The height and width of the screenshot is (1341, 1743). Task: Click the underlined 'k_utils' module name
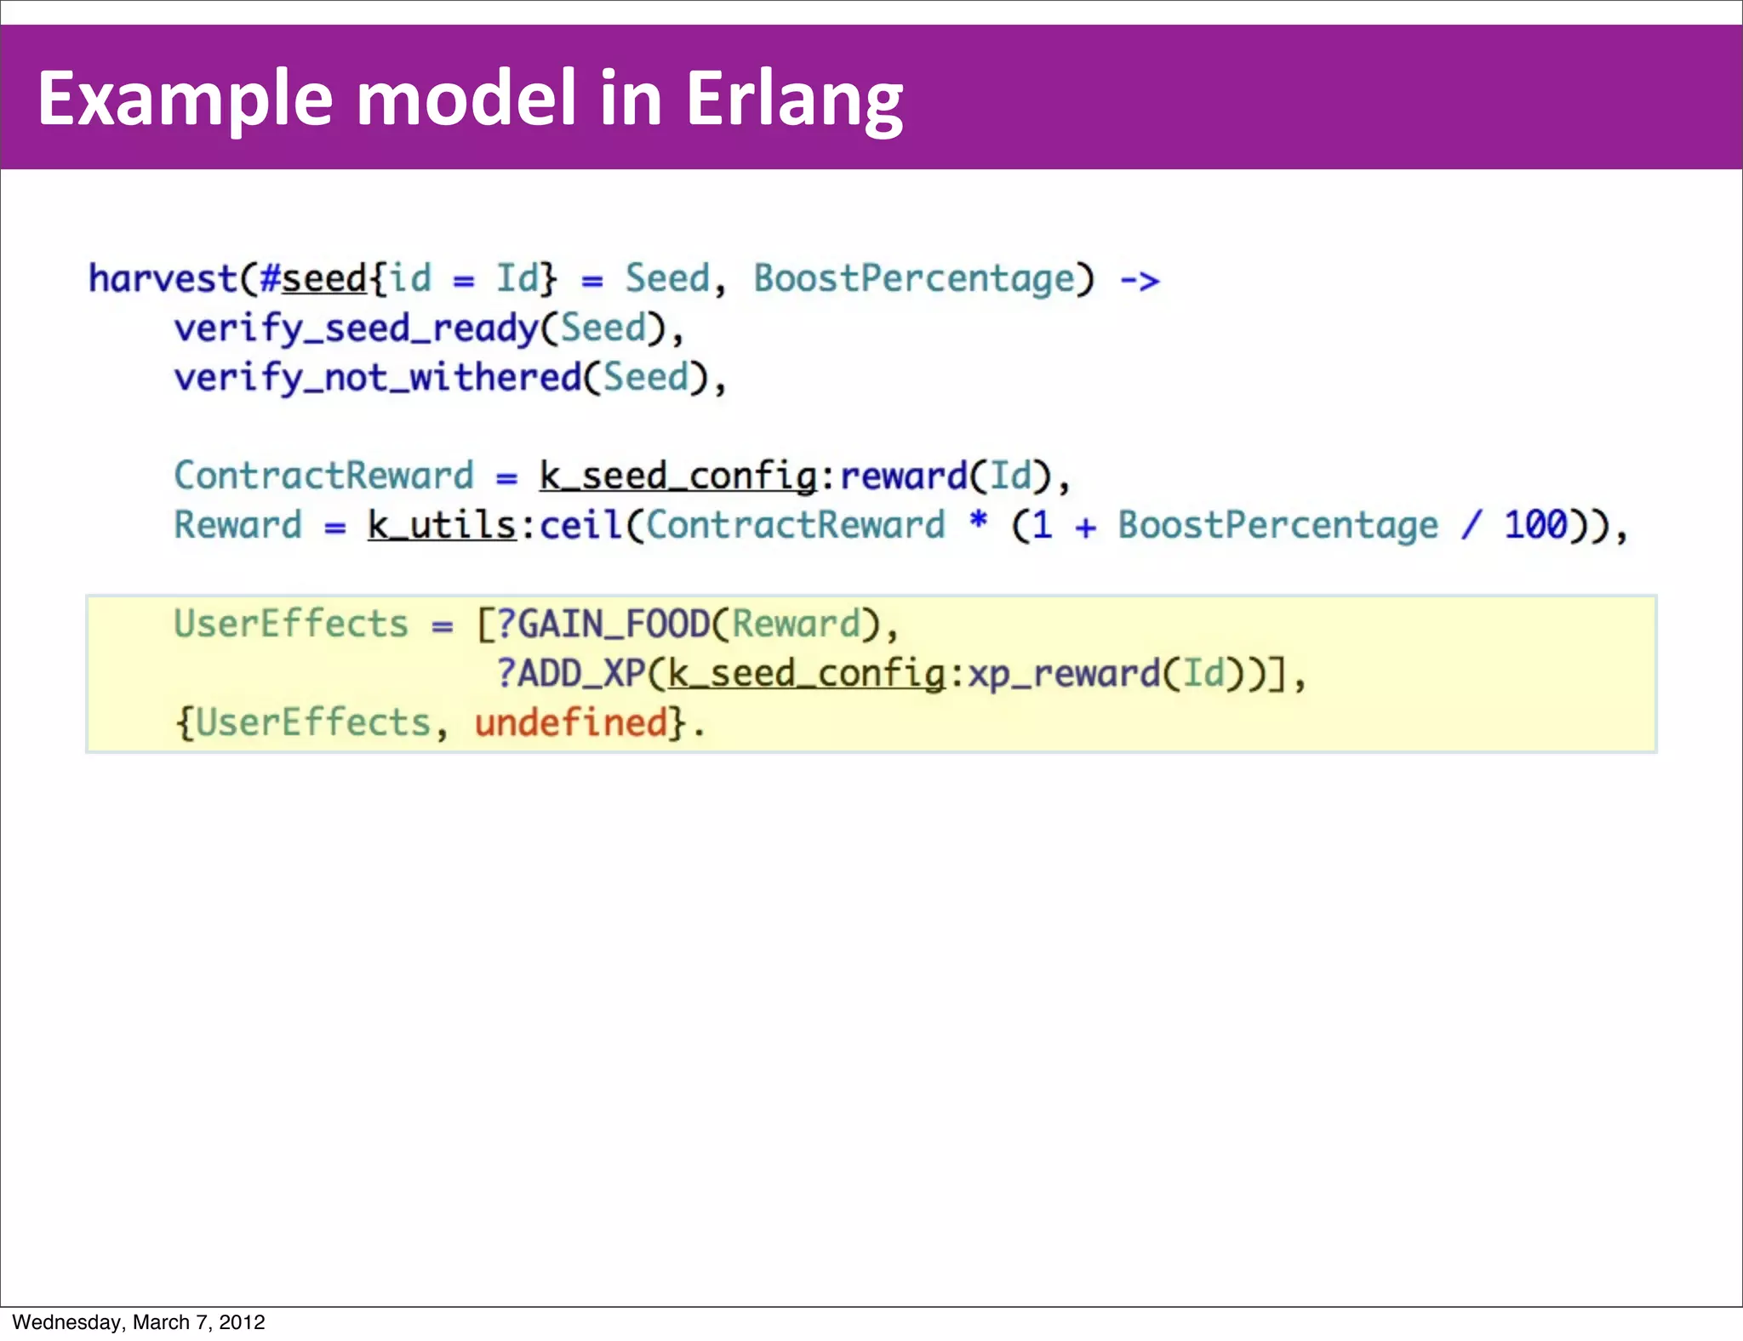442,525
